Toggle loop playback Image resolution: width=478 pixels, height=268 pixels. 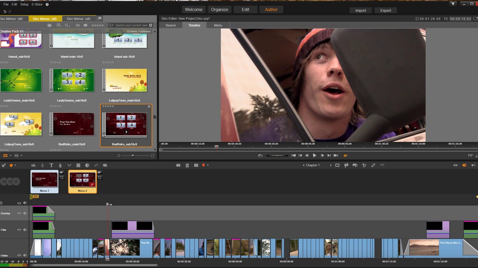click(260, 156)
